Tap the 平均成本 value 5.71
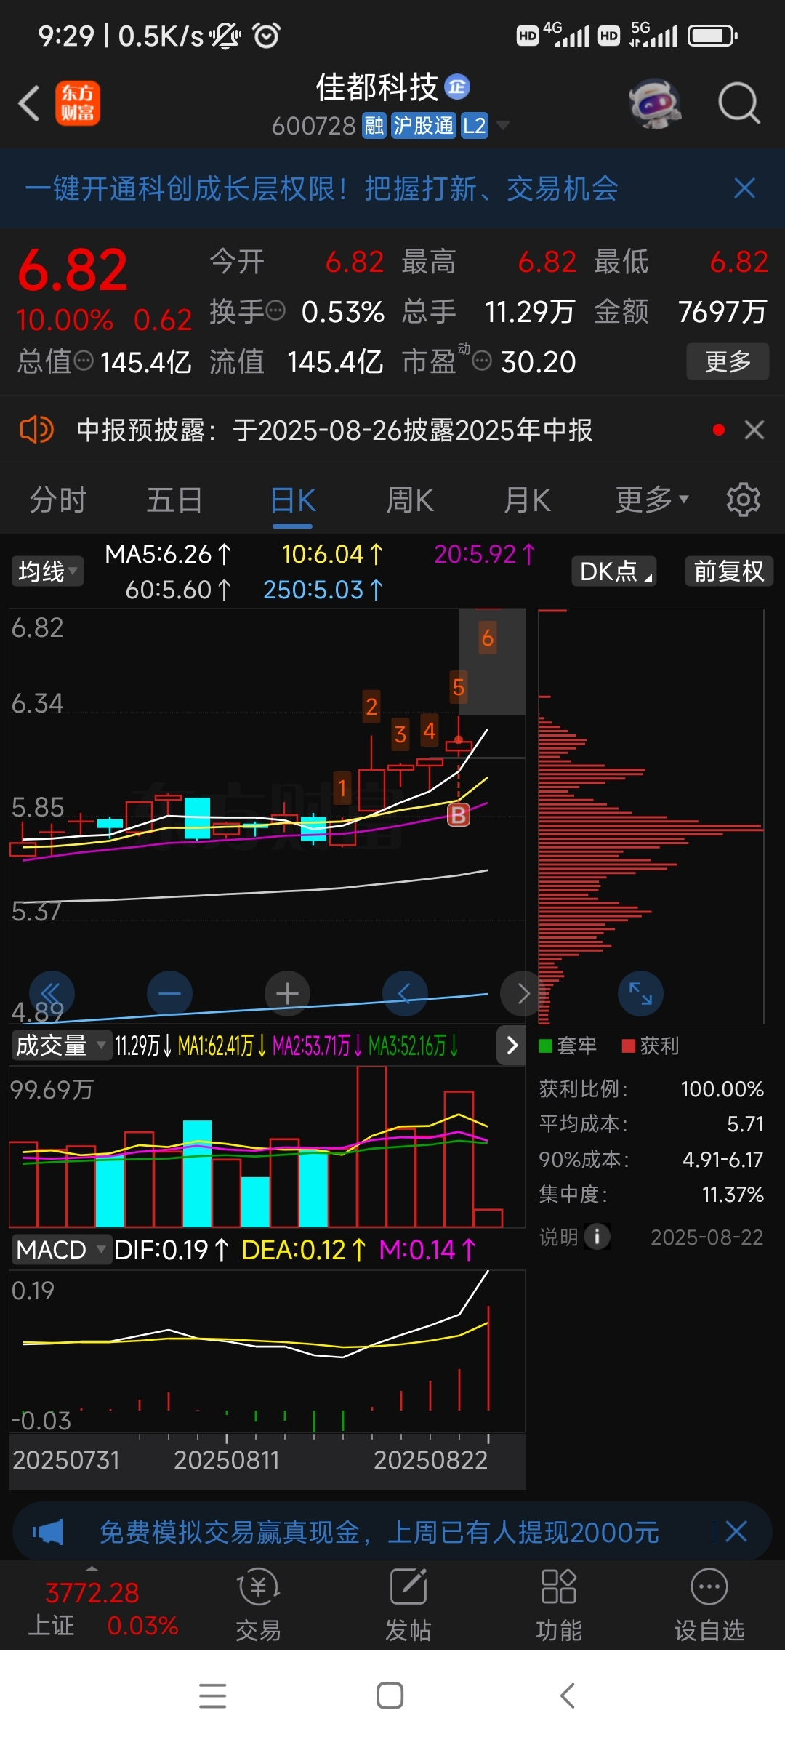Image resolution: width=785 pixels, height=1745 pixels. point(745,1124)
